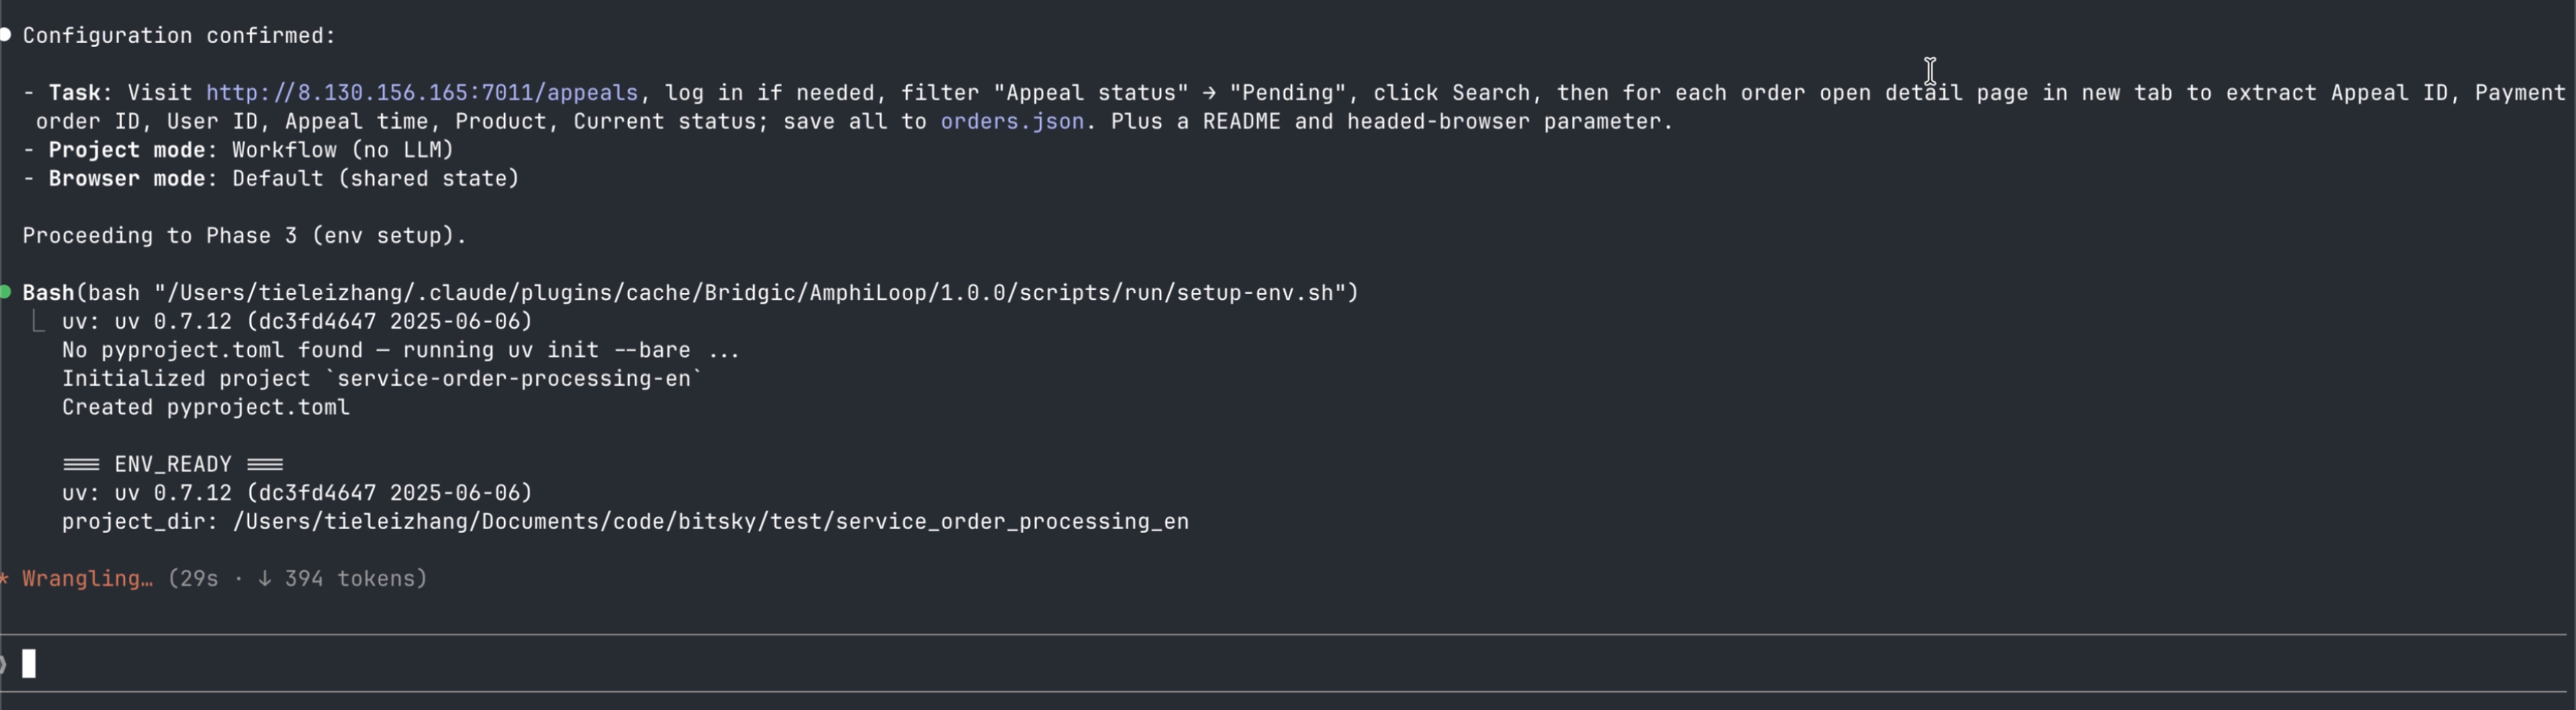
Task: Click the prompt chevron at input line
Action: coord(3,664)
